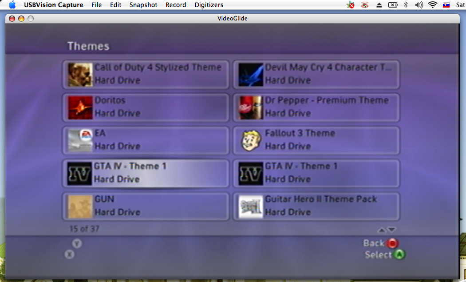Click the Devil May Cry 4 theme thumbnail
This screenshot has height=282, width=466.
(x=251, y=75)
